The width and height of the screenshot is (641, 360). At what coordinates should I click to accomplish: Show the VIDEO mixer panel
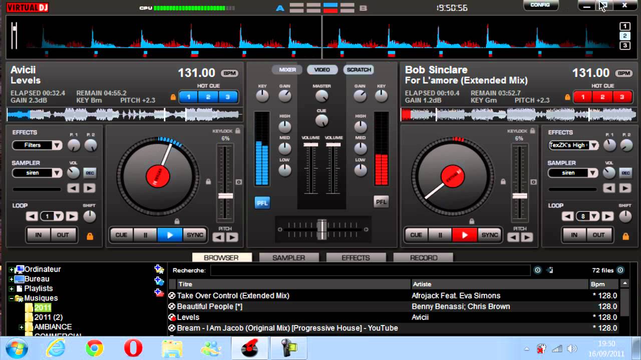point(322,69)
